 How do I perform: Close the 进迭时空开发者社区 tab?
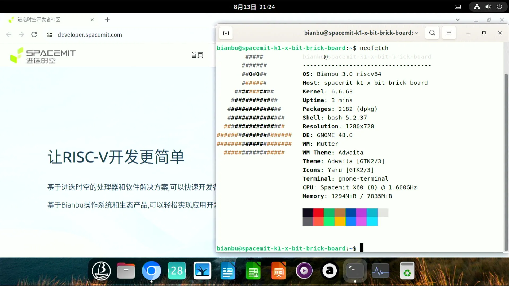tap(92, 20)
